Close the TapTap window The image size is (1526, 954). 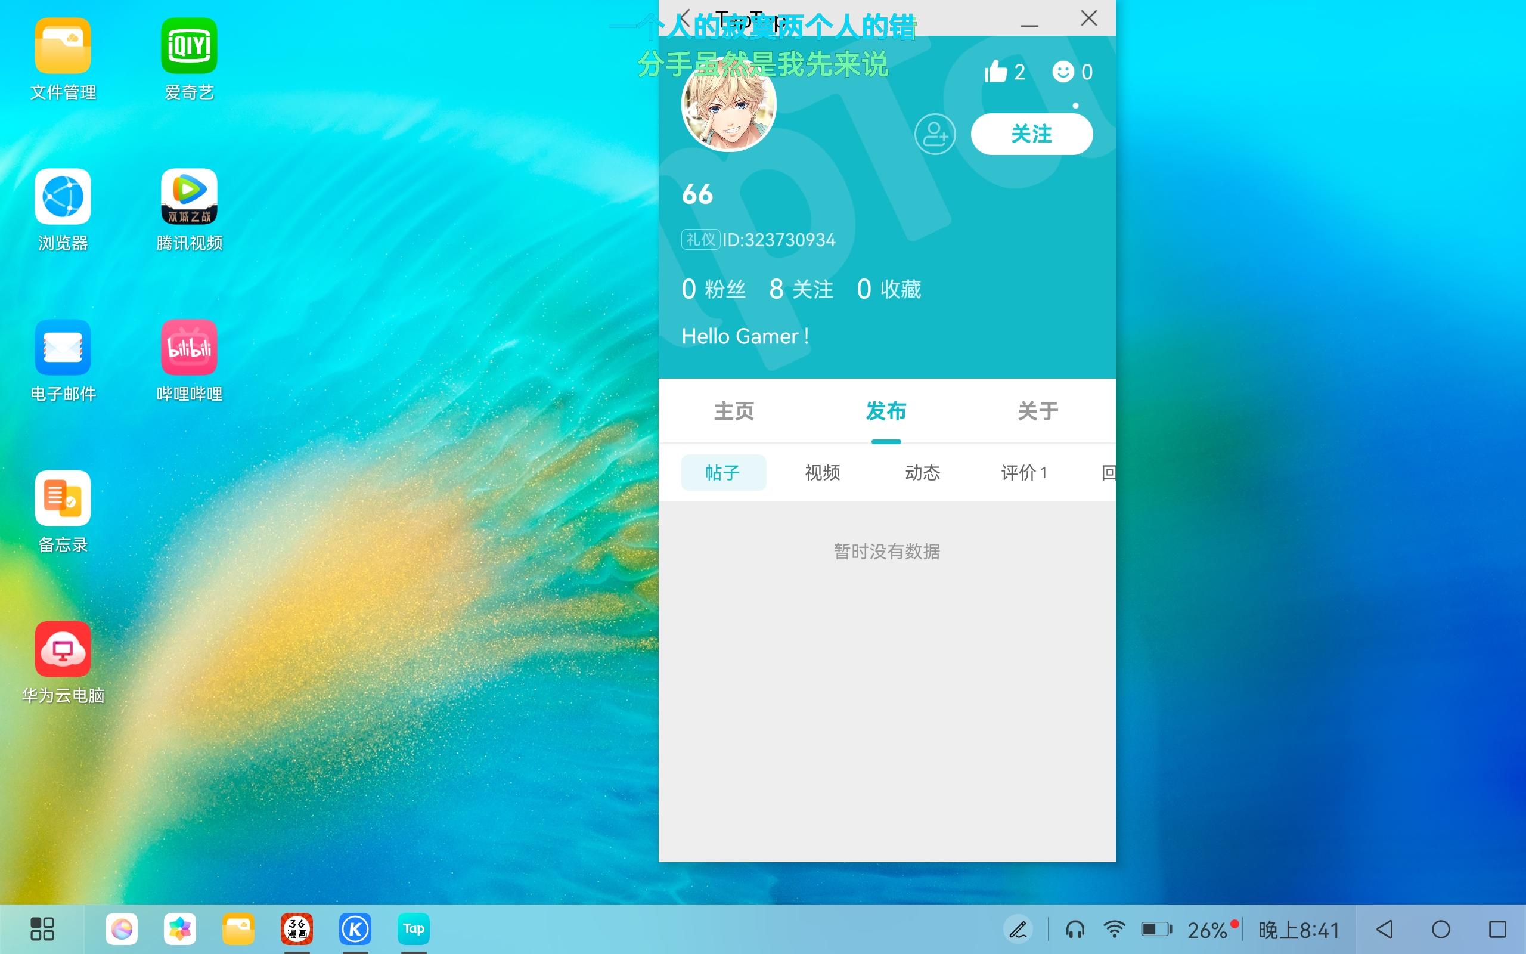(x=1089, y=18)
